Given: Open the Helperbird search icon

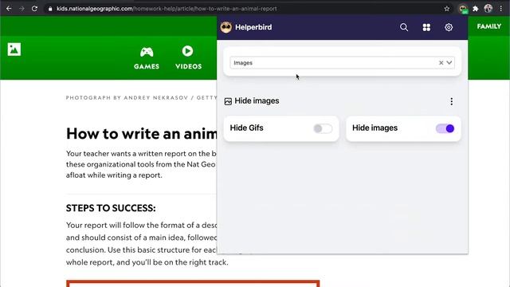Looking at the screenshot, I should [404, 27].
